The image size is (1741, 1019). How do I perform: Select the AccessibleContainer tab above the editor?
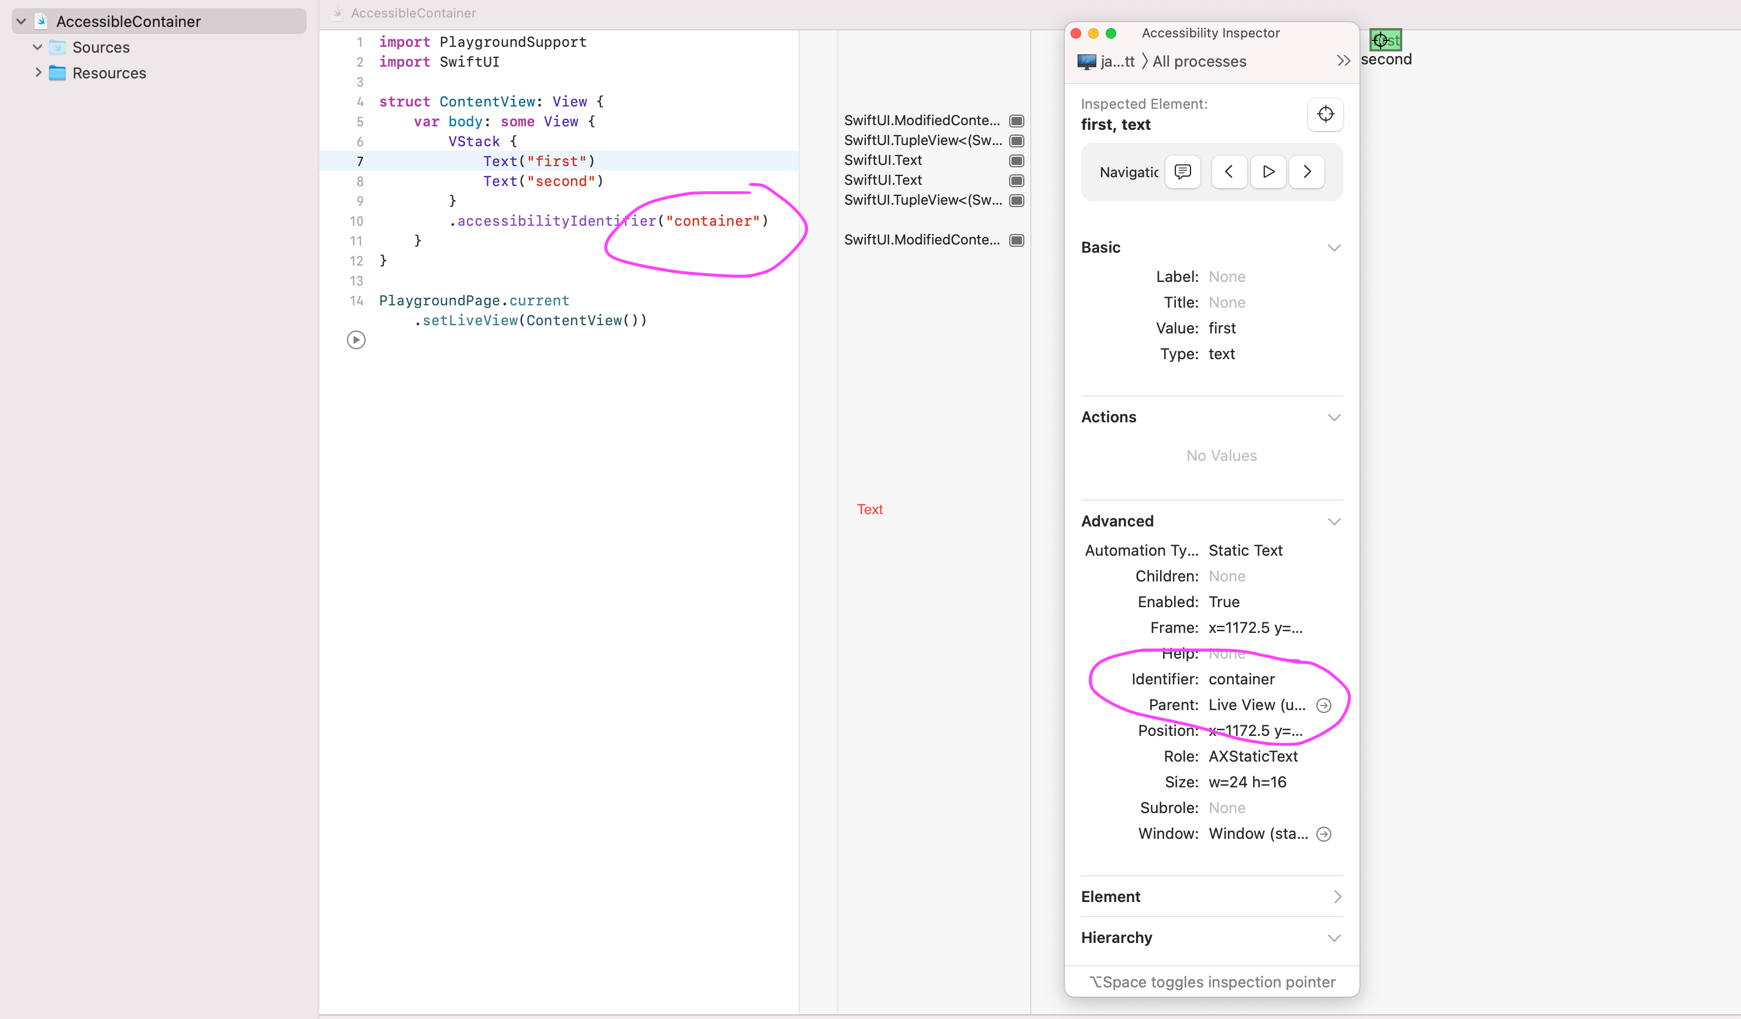tap(412, 12)
